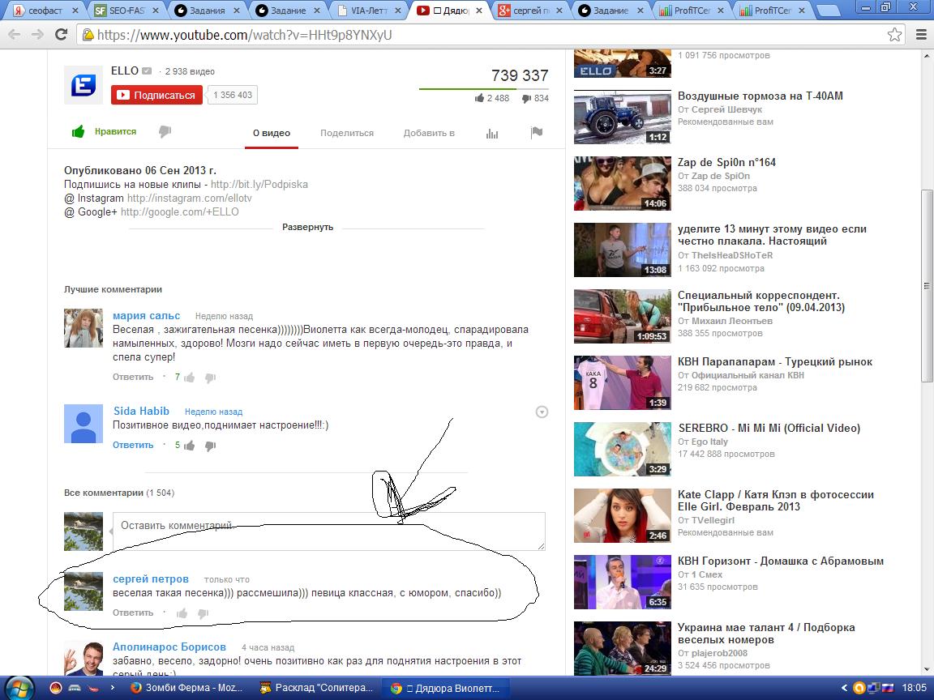
Task: Dislike the сергей петров comment
Action: pyautogui.click(x=204, y=613)
